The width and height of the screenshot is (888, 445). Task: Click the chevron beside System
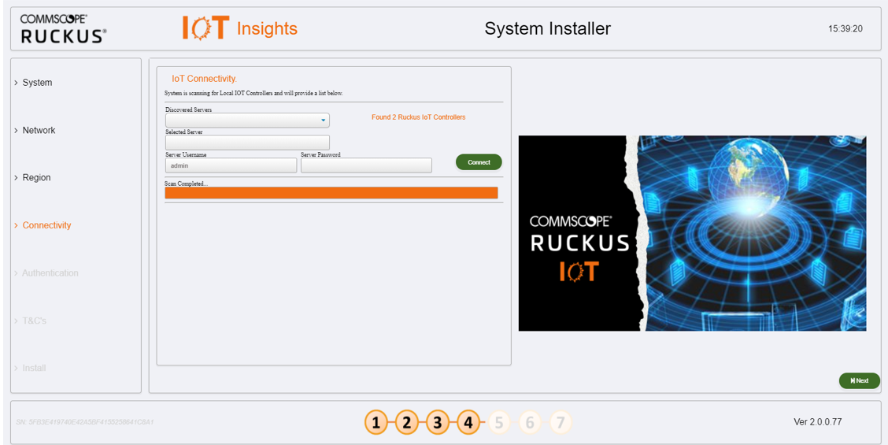point(16,83)
